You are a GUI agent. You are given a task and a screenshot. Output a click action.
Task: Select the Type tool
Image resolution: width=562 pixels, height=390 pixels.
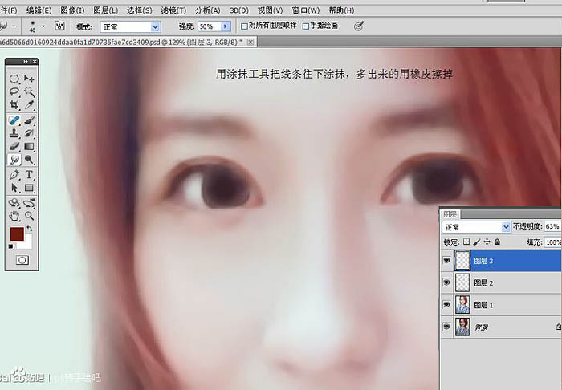click(x=29, y=175)
